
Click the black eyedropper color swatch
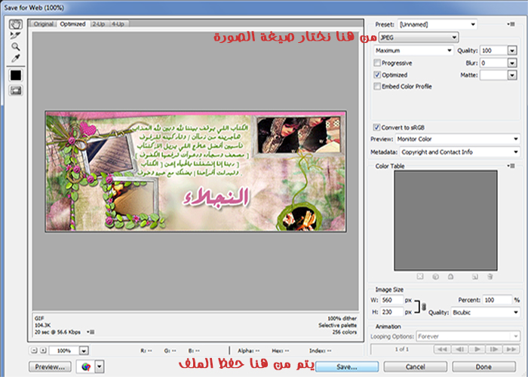pos(15,75)
